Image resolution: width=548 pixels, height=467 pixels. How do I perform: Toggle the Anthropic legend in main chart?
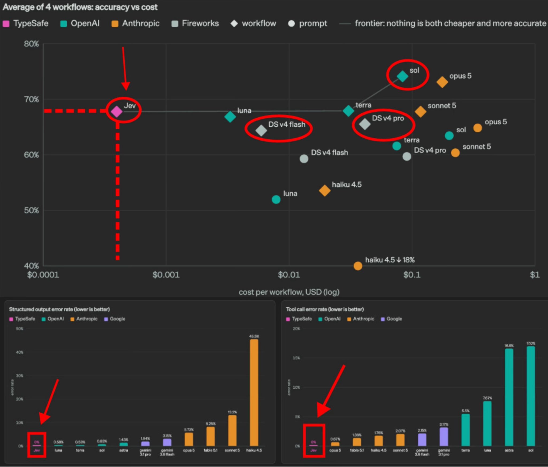(135, 24)
